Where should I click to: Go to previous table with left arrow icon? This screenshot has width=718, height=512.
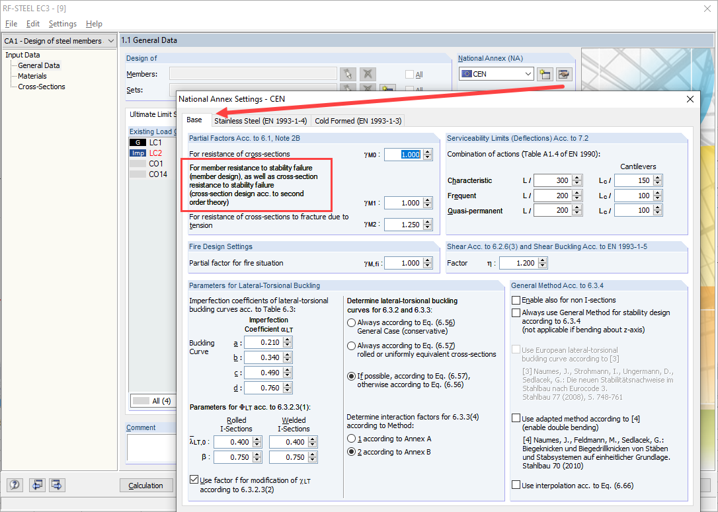pos(37,485)
